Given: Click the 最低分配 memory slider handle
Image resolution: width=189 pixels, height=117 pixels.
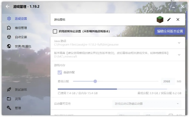Looking at the screenshot, I should tap(95, 81).
